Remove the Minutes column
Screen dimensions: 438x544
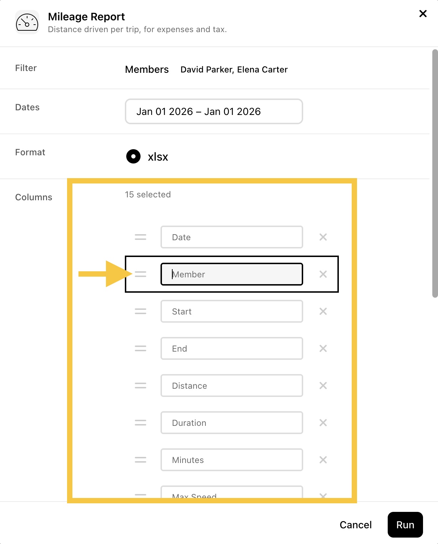(323, 460)
